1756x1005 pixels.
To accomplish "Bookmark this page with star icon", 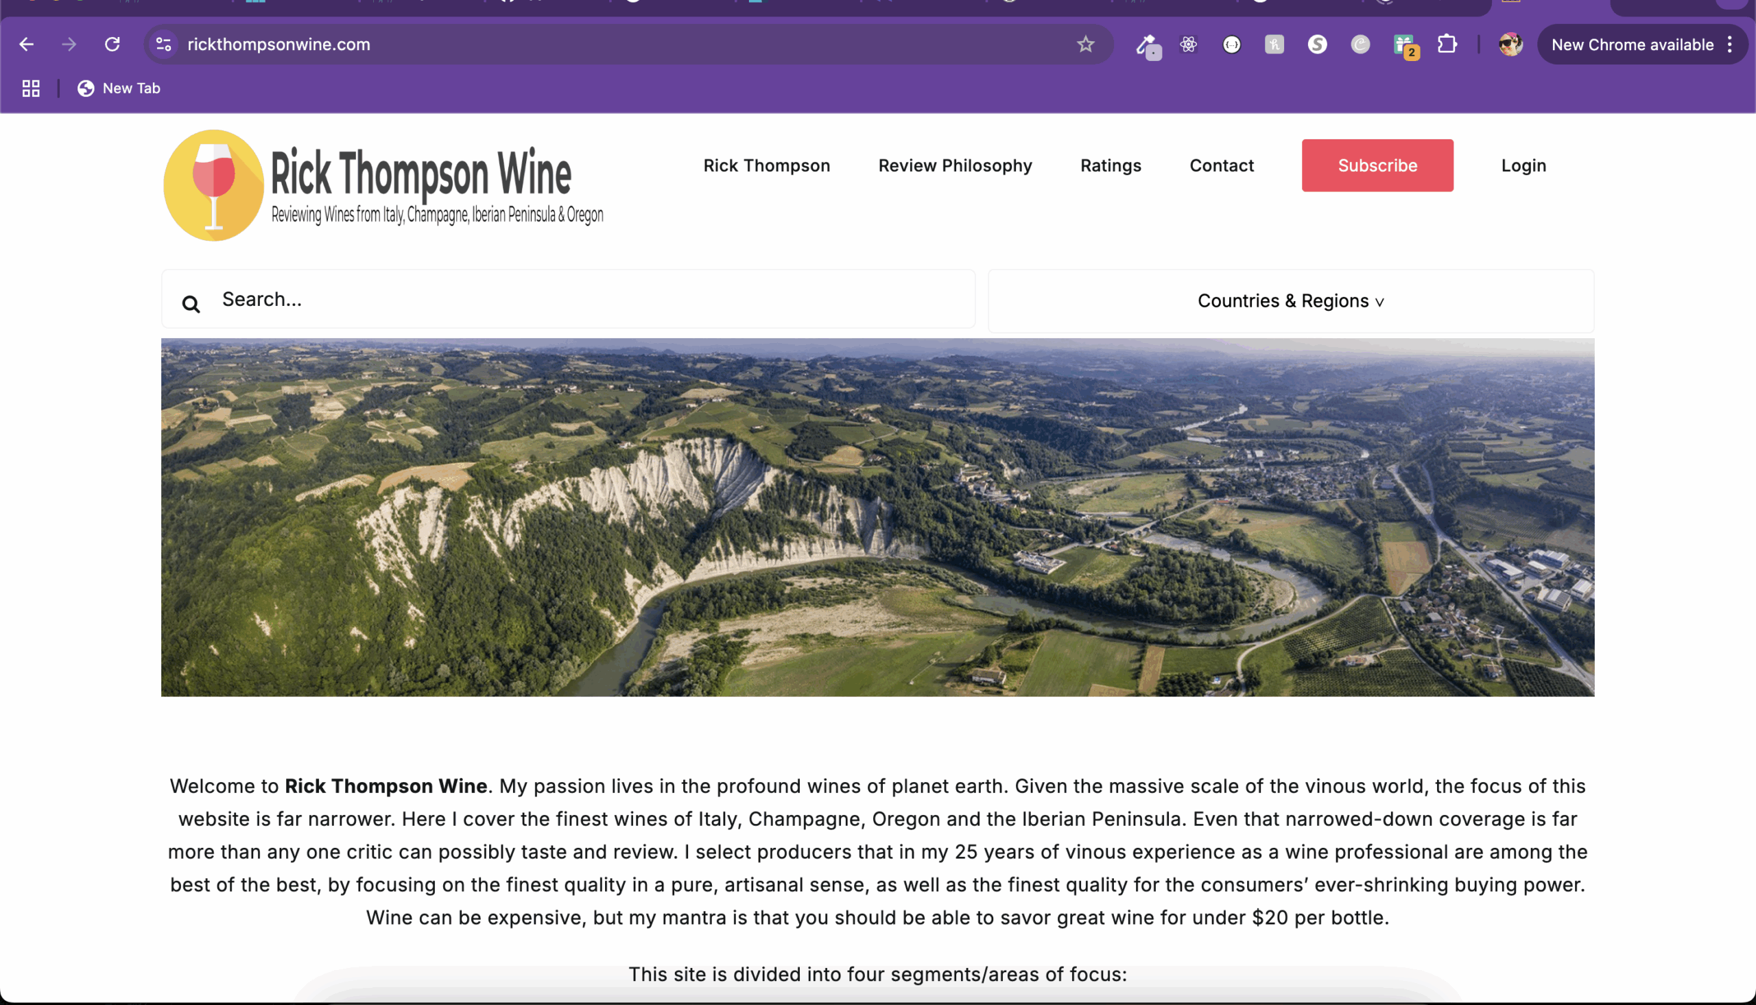I will pyautogui.click(x=1085, y=44).
